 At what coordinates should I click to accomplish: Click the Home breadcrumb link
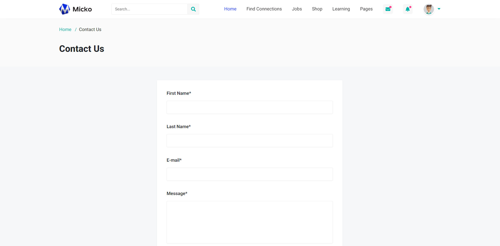(65, 30)
